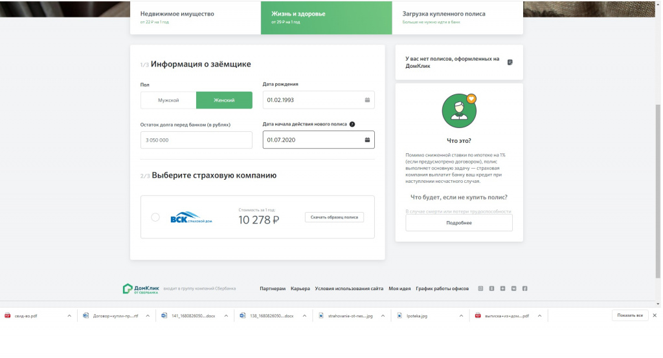Image resolution: width=663 pixels, height=358 pixels.
Task: Open the Партнерам footer link
Action: (273, 289)
